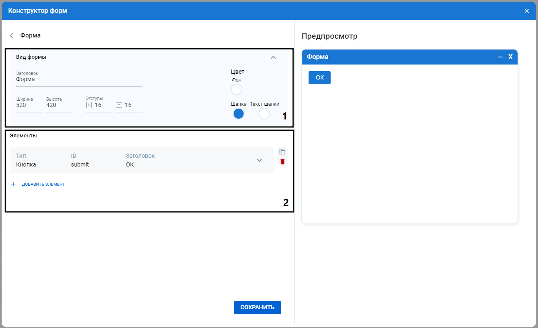Click the Высота height field

pyautogui.click(x=60, y=105)
